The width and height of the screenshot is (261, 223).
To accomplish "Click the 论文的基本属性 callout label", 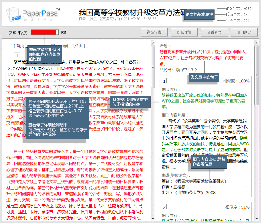I will pos(199,14).
